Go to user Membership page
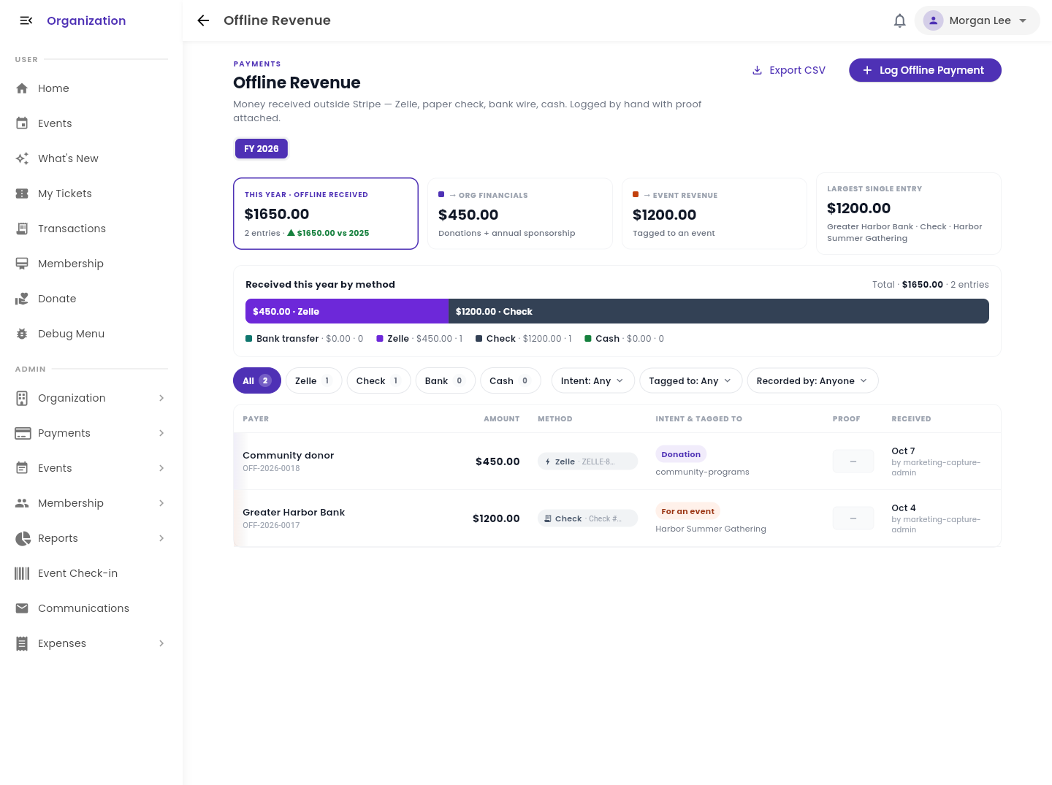The width and height of the screenshot is (1052, 785). [x=91, y=264]
